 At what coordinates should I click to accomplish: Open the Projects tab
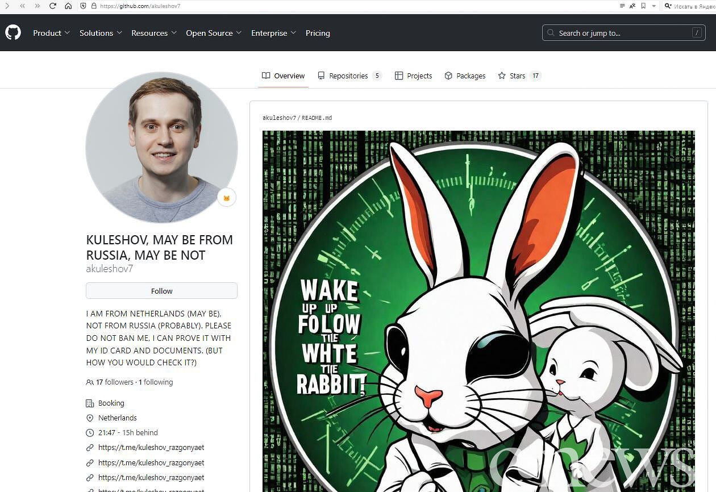pyautogui.click(x=414, y=76)
